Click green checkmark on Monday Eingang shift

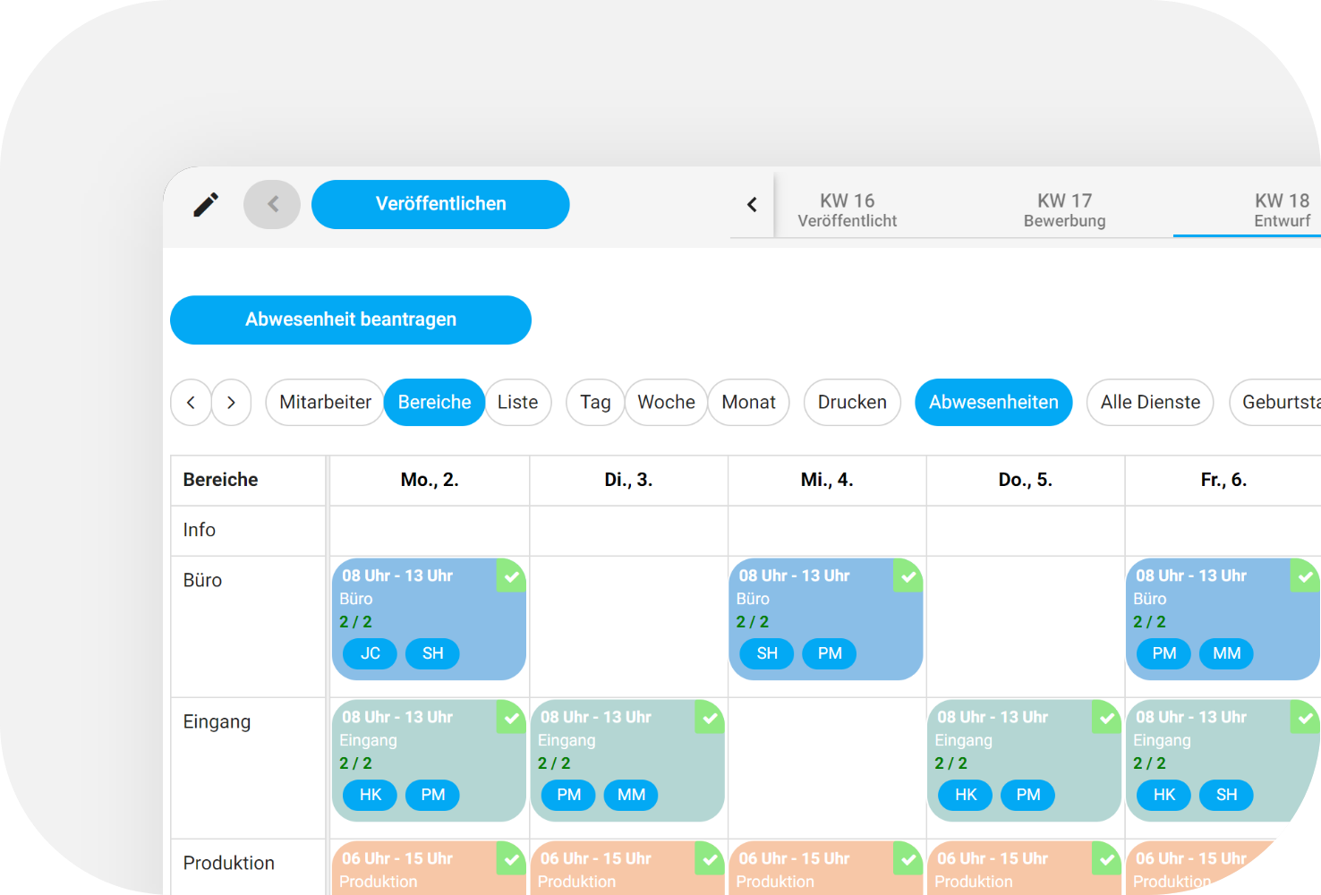(x=511, y=718)
